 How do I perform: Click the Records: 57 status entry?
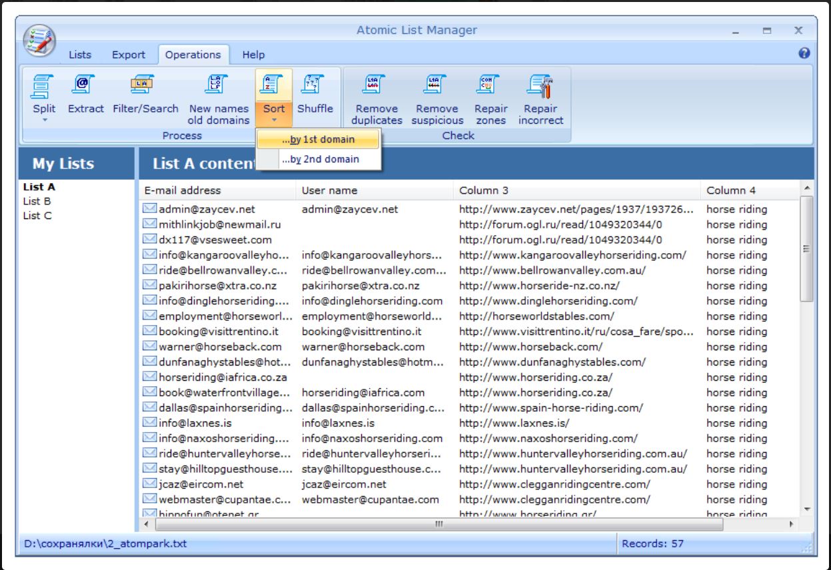tap(652, 543)
